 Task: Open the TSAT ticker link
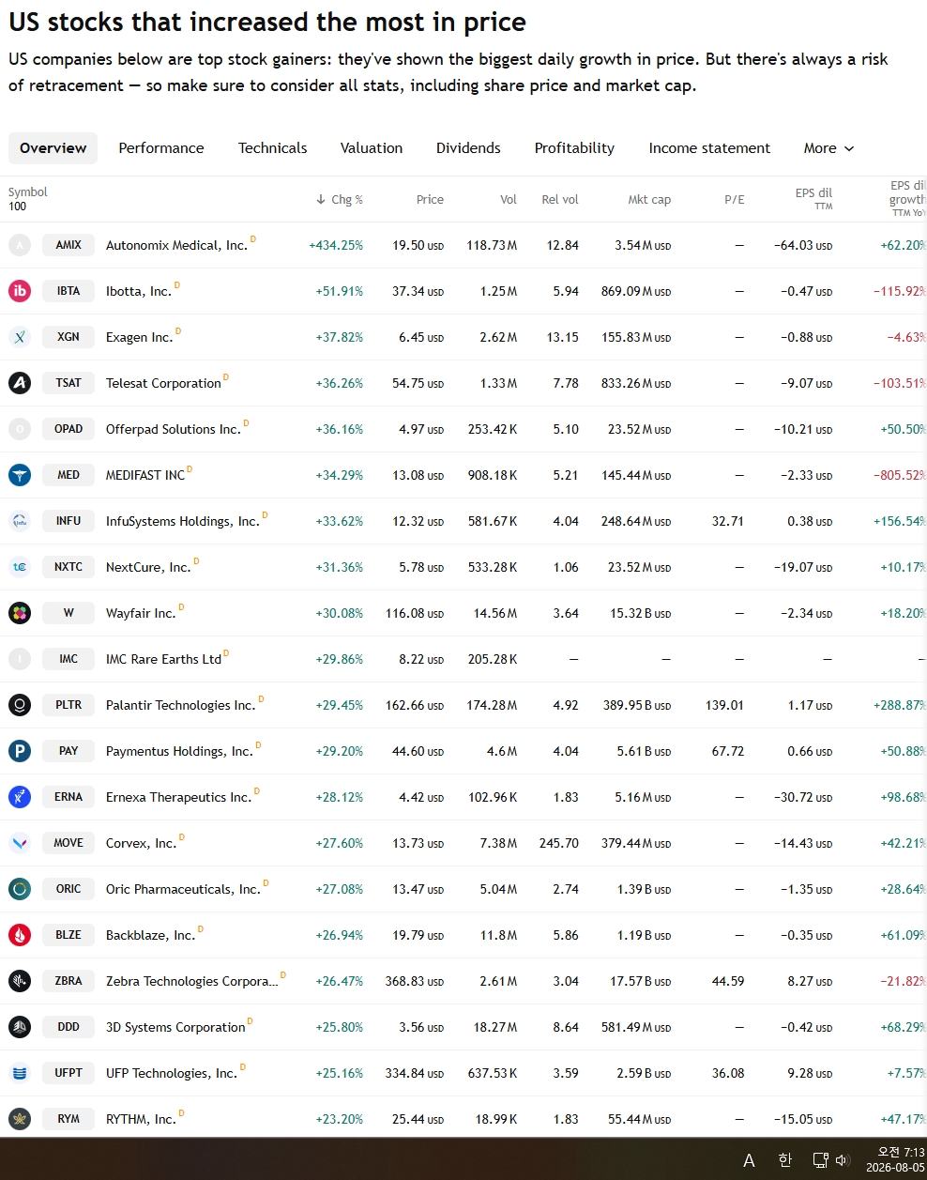click(x=68, y=383)
